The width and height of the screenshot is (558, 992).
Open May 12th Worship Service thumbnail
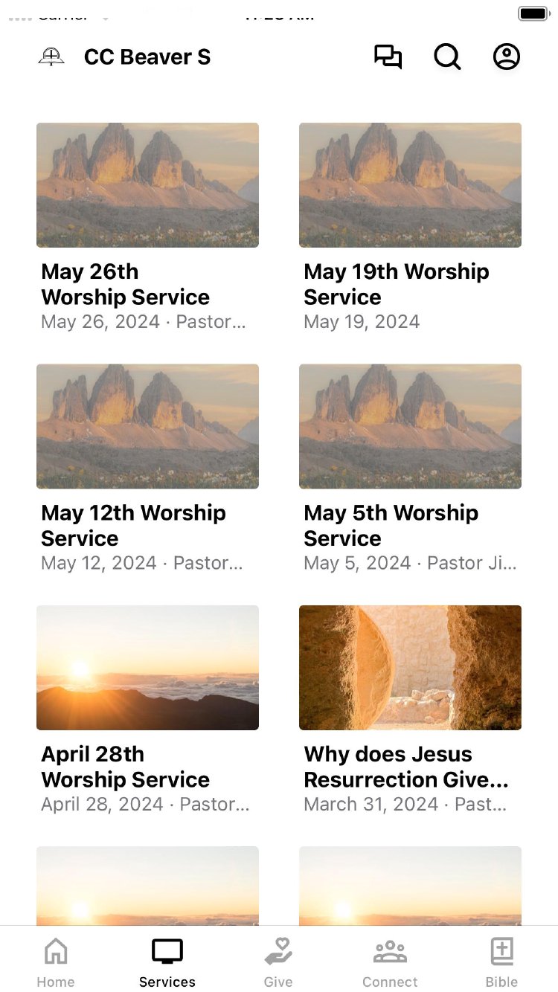point(147,426)
